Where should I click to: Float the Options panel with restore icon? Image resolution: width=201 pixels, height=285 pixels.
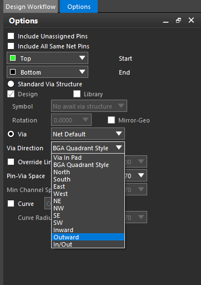pyautogui.click(x=178, y=21)
